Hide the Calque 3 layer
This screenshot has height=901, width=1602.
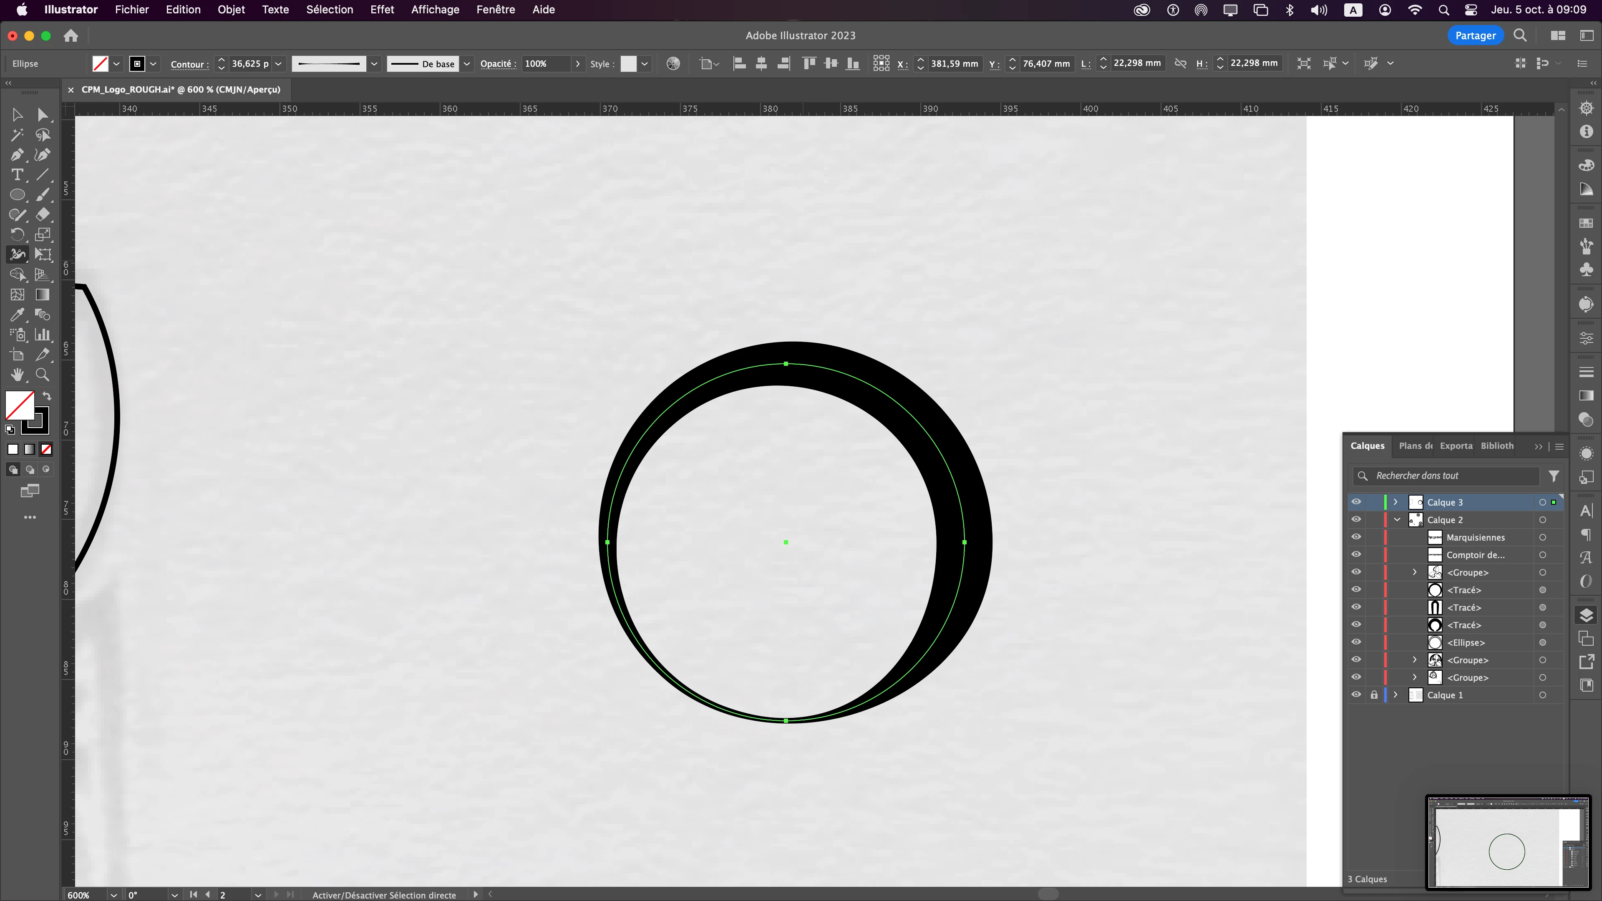click(1356, 502)
